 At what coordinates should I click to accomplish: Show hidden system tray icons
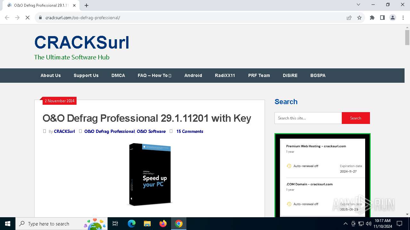[345, 224]
